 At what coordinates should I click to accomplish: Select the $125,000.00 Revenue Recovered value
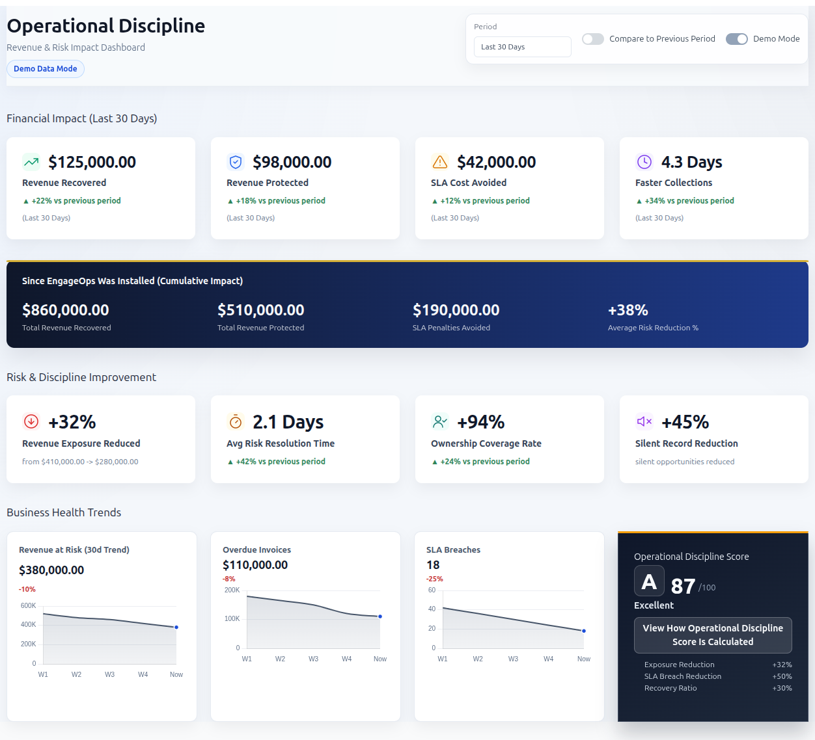click(92, 162)
